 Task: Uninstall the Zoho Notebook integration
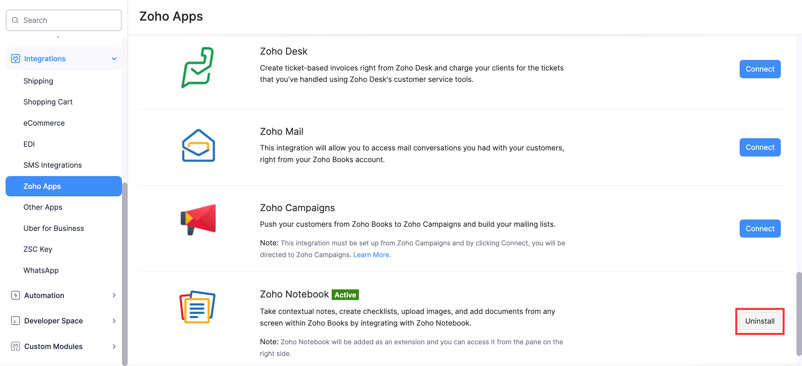760,321
